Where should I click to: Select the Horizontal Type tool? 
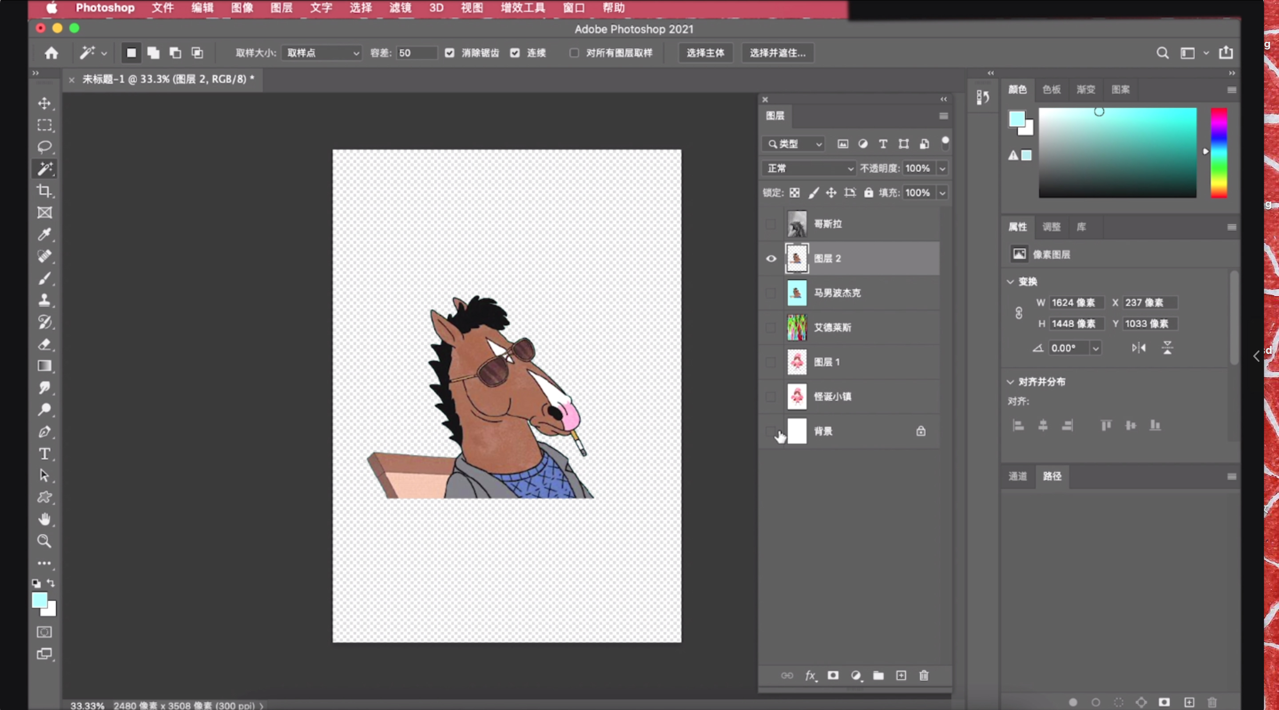pos(44,453)
